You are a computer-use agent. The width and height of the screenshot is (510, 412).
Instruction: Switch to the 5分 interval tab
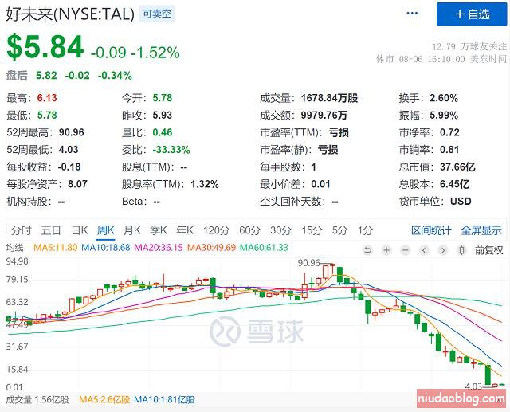click(339, 230)
